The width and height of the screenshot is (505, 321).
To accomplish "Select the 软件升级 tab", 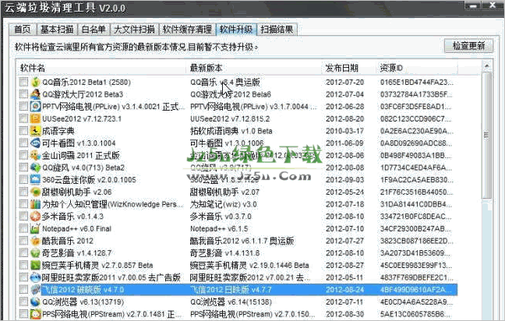I will tap(236, 30).
